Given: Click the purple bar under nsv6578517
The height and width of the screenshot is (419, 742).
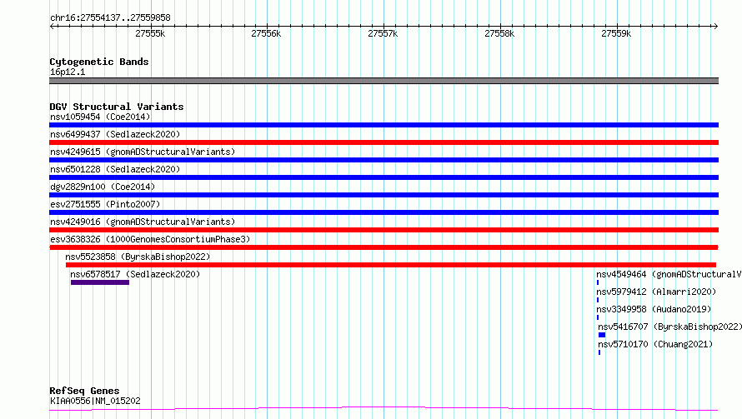Looking at the screenshot, I should pyautogui.click(x=100, y=282).
